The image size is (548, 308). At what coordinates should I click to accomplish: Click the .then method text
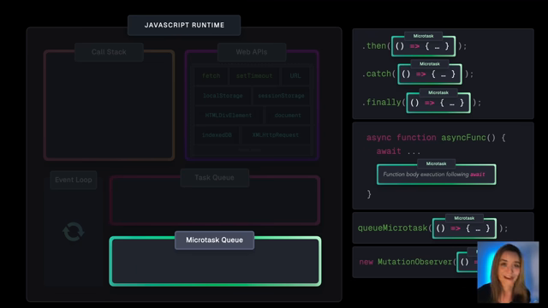pos(374,45)
